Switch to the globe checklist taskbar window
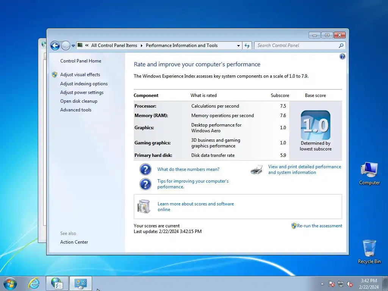The image size is (388, 291). point(57,283)
